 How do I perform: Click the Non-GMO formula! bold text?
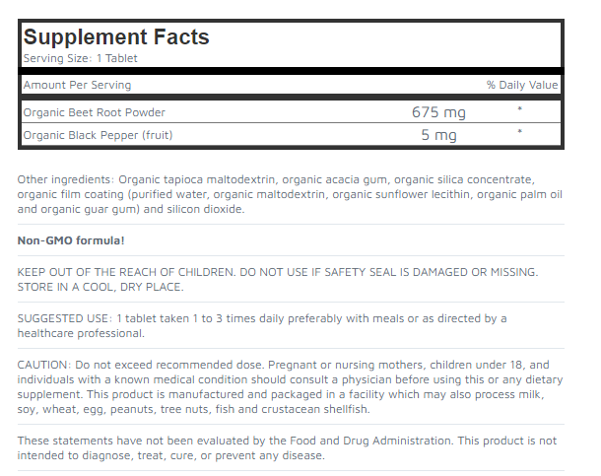pos(71,240)
